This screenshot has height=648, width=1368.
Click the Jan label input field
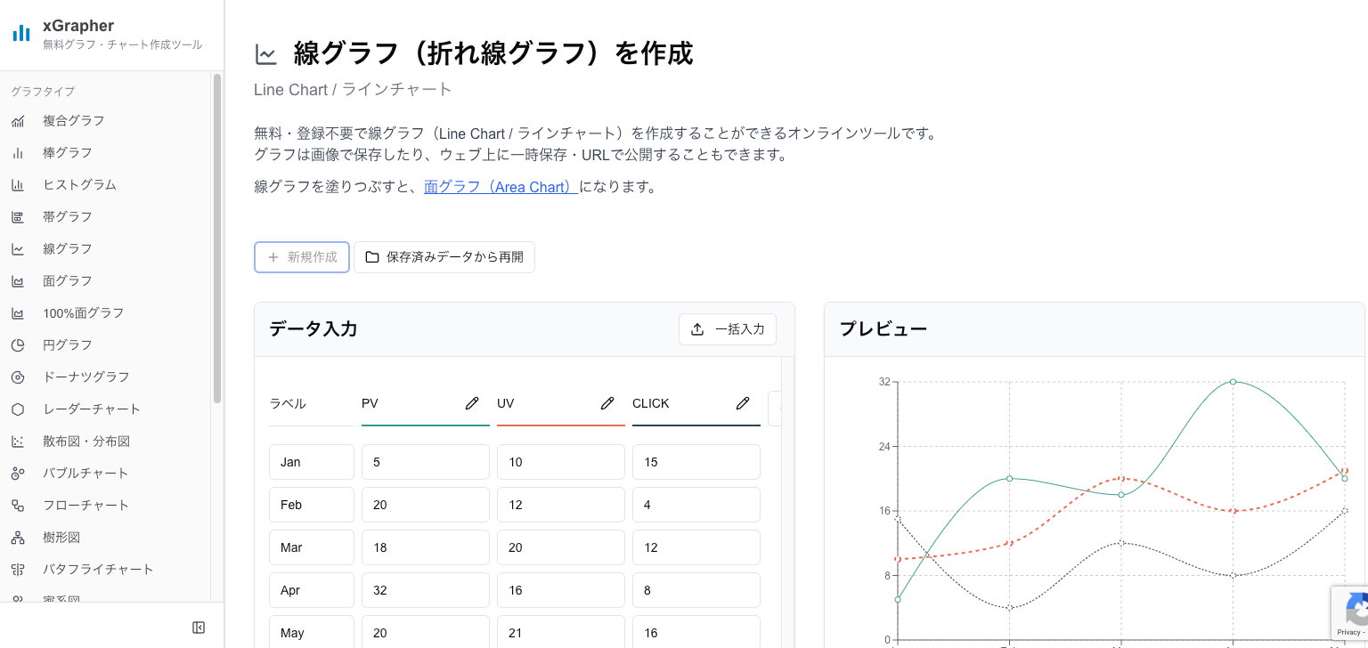[x=311, y=461]
